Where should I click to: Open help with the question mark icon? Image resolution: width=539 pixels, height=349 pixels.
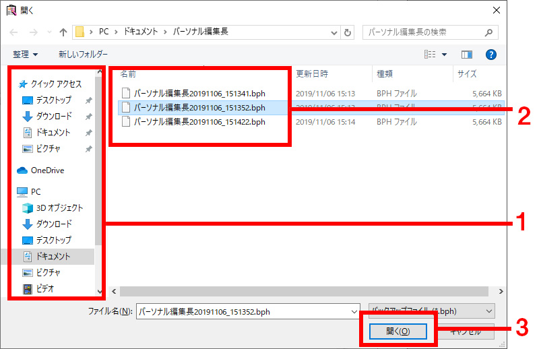(x=491, y=55)
